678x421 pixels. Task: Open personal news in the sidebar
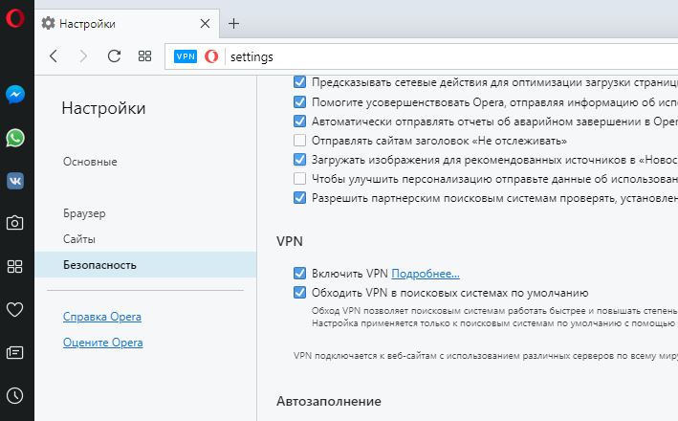tap(14, 353)
